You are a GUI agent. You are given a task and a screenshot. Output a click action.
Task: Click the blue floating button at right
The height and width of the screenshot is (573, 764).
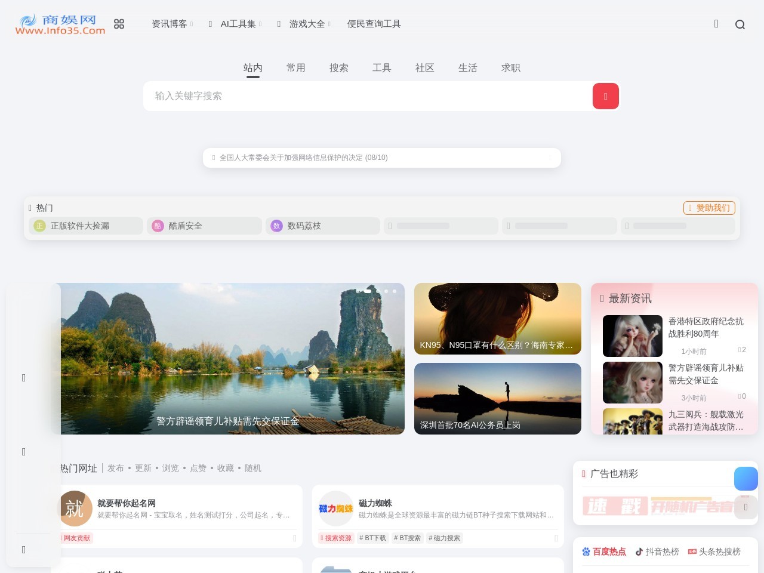tap(746, 479)
